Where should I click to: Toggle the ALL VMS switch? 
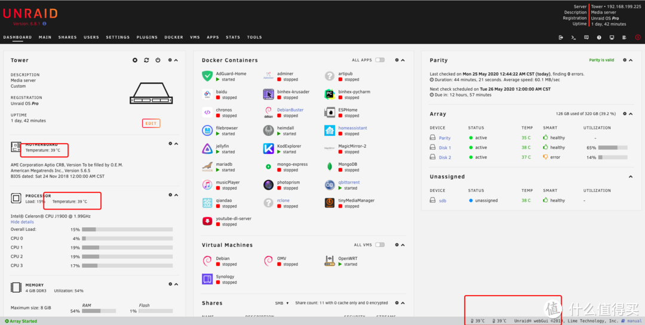point(380,245)
